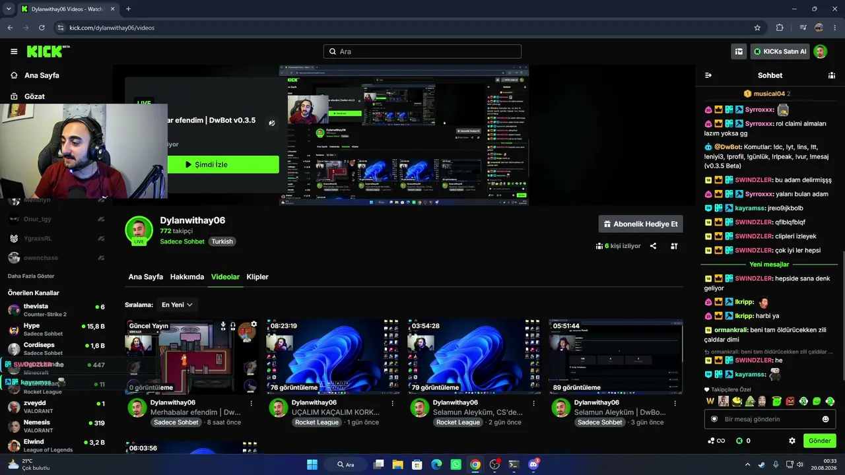Screen dimensions: 845x475
Task: Open the gift box icon in header
Action: (x=739, y=51)
